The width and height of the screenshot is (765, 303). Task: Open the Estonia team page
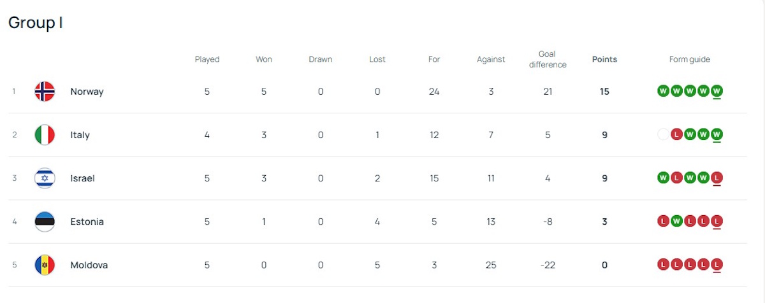tap(87, 222)
